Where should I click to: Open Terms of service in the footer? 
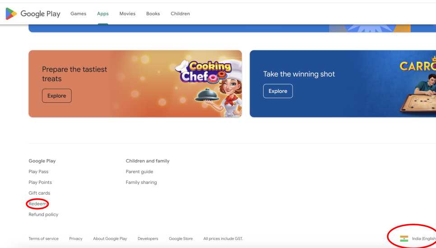click(x=44, y=239)
